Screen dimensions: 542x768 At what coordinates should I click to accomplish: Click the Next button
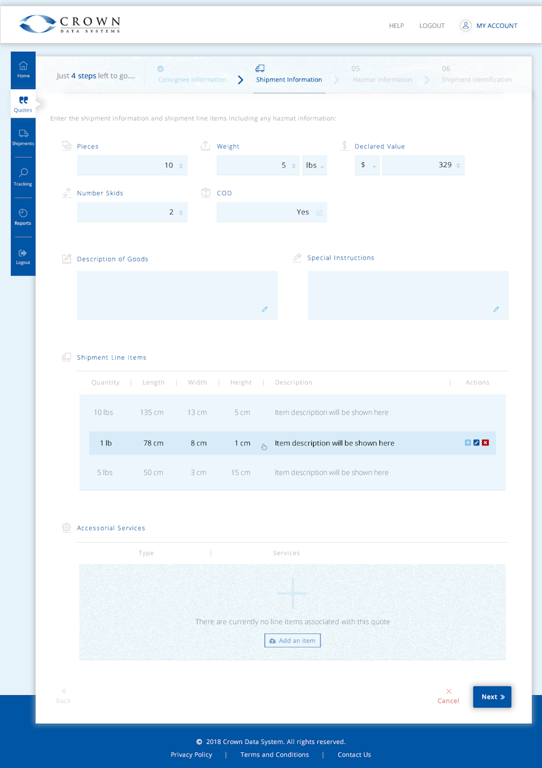pyautogui.click(x=492, y=697)
